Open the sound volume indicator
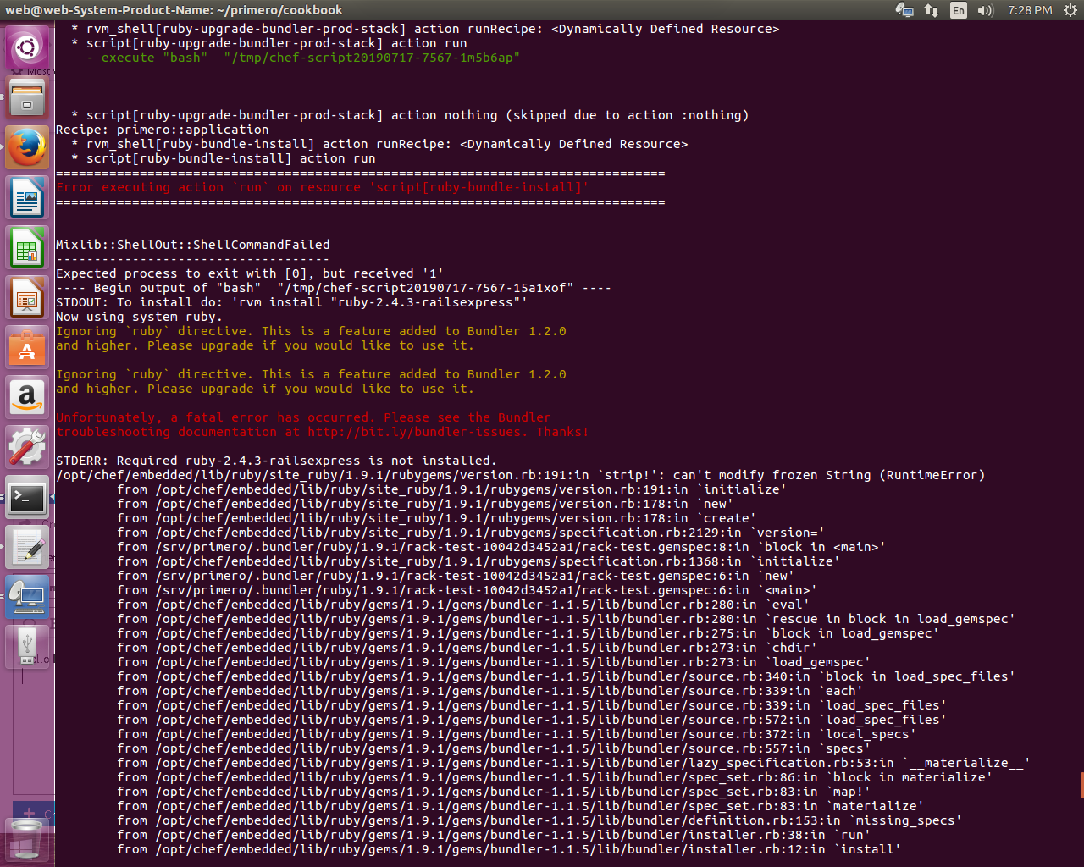The width and height of the screenshot is (1084, 867). tap(985, 10)
